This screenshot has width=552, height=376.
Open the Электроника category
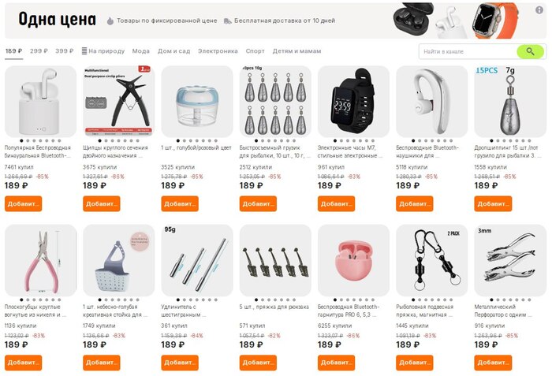pos(218,51)
